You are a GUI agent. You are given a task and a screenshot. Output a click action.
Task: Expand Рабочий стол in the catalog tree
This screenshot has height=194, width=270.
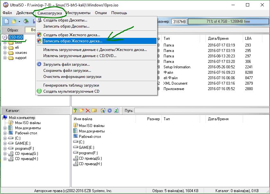[5, 133]
